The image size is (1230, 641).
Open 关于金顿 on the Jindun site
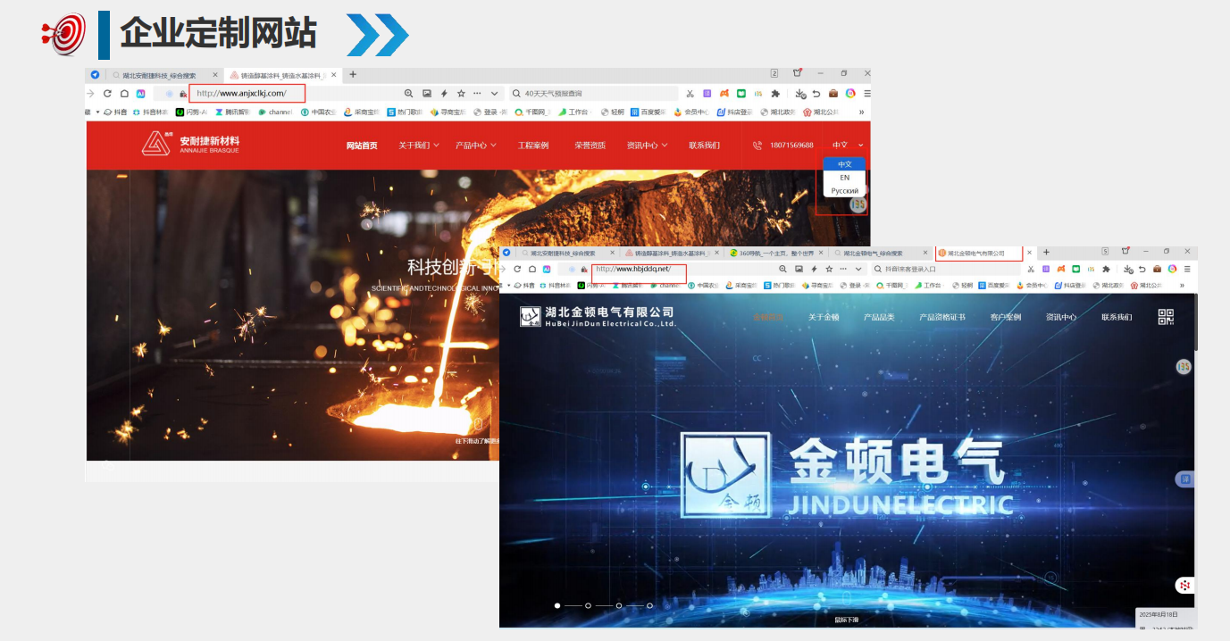click(824, 317)
